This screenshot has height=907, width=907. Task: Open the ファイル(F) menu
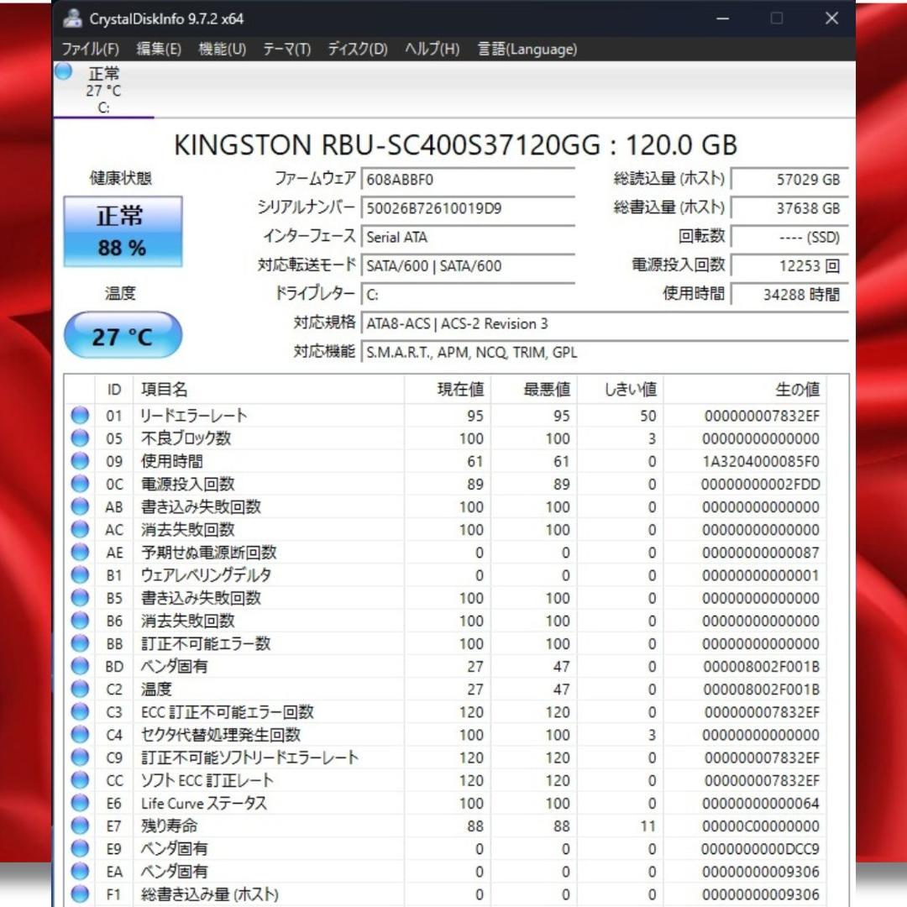click(x=91, y=50)
